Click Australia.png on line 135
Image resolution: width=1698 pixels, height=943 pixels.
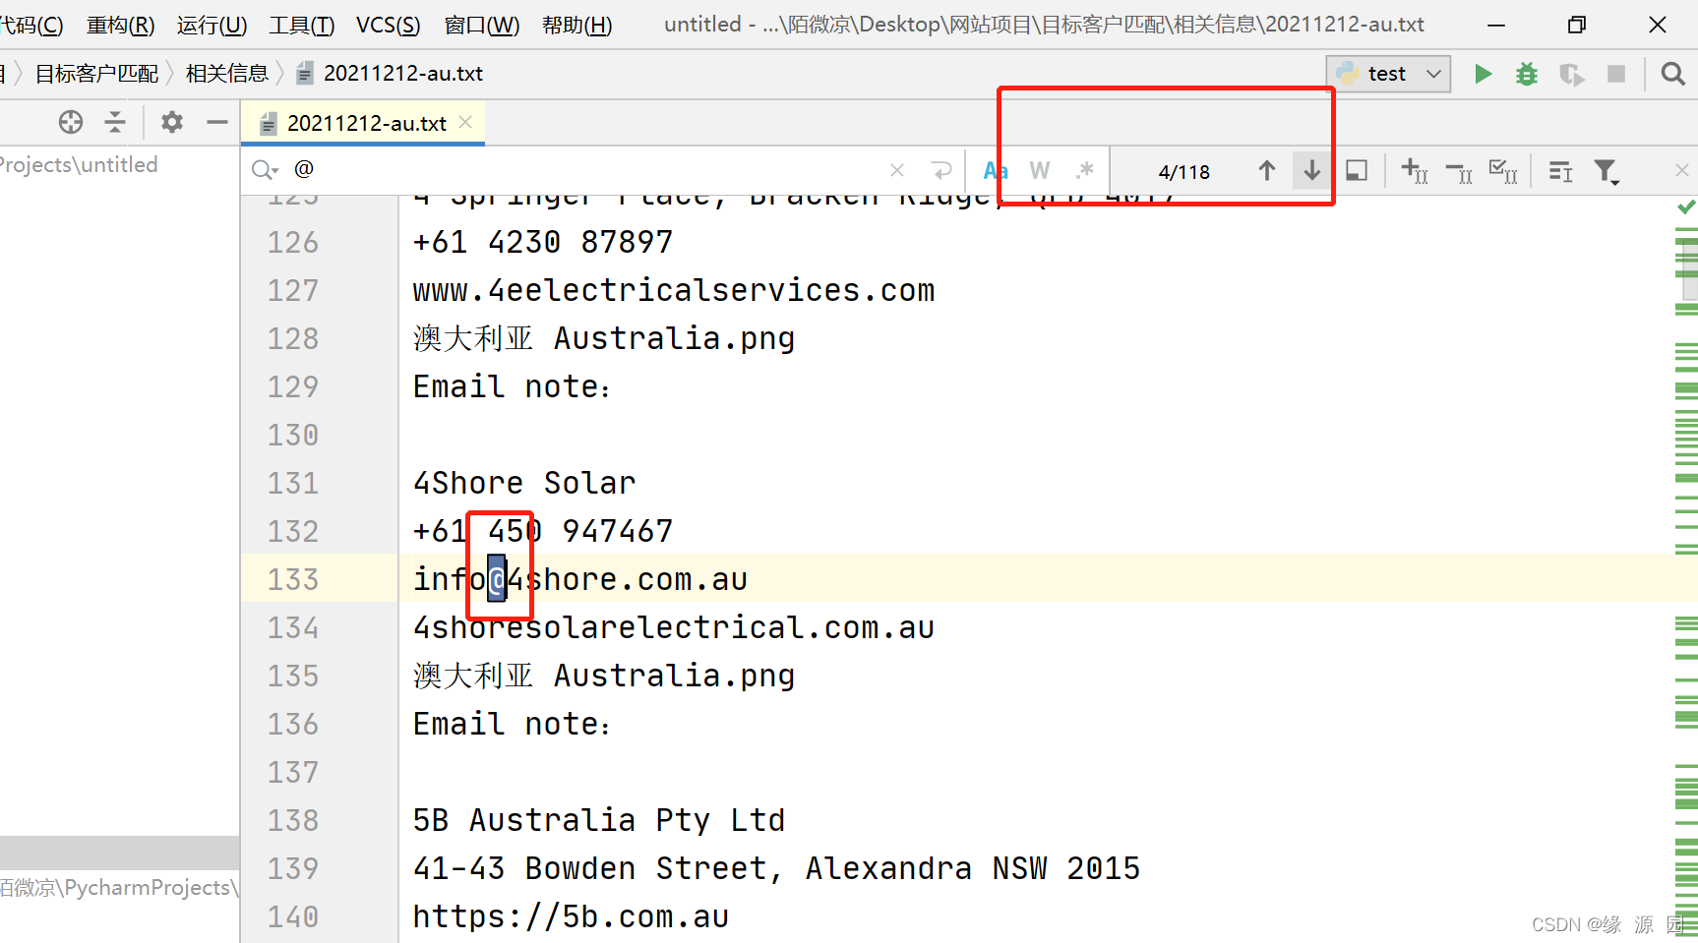click(x=675, y=676)
